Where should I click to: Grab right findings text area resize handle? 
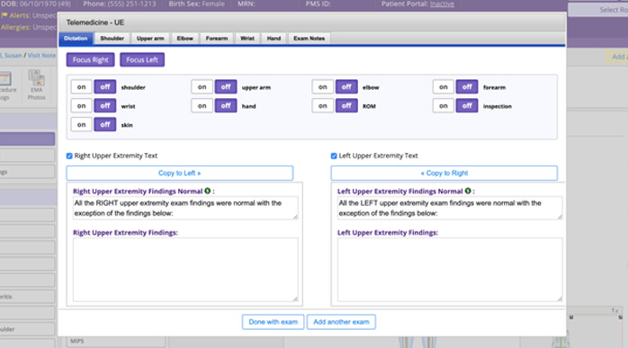(295, 299)
